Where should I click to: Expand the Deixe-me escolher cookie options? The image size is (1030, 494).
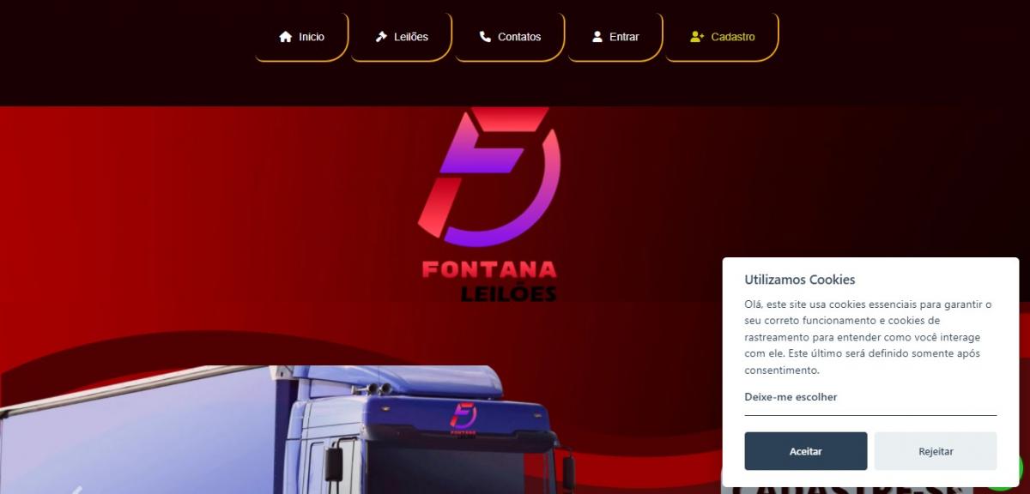(x=791, y=397)
